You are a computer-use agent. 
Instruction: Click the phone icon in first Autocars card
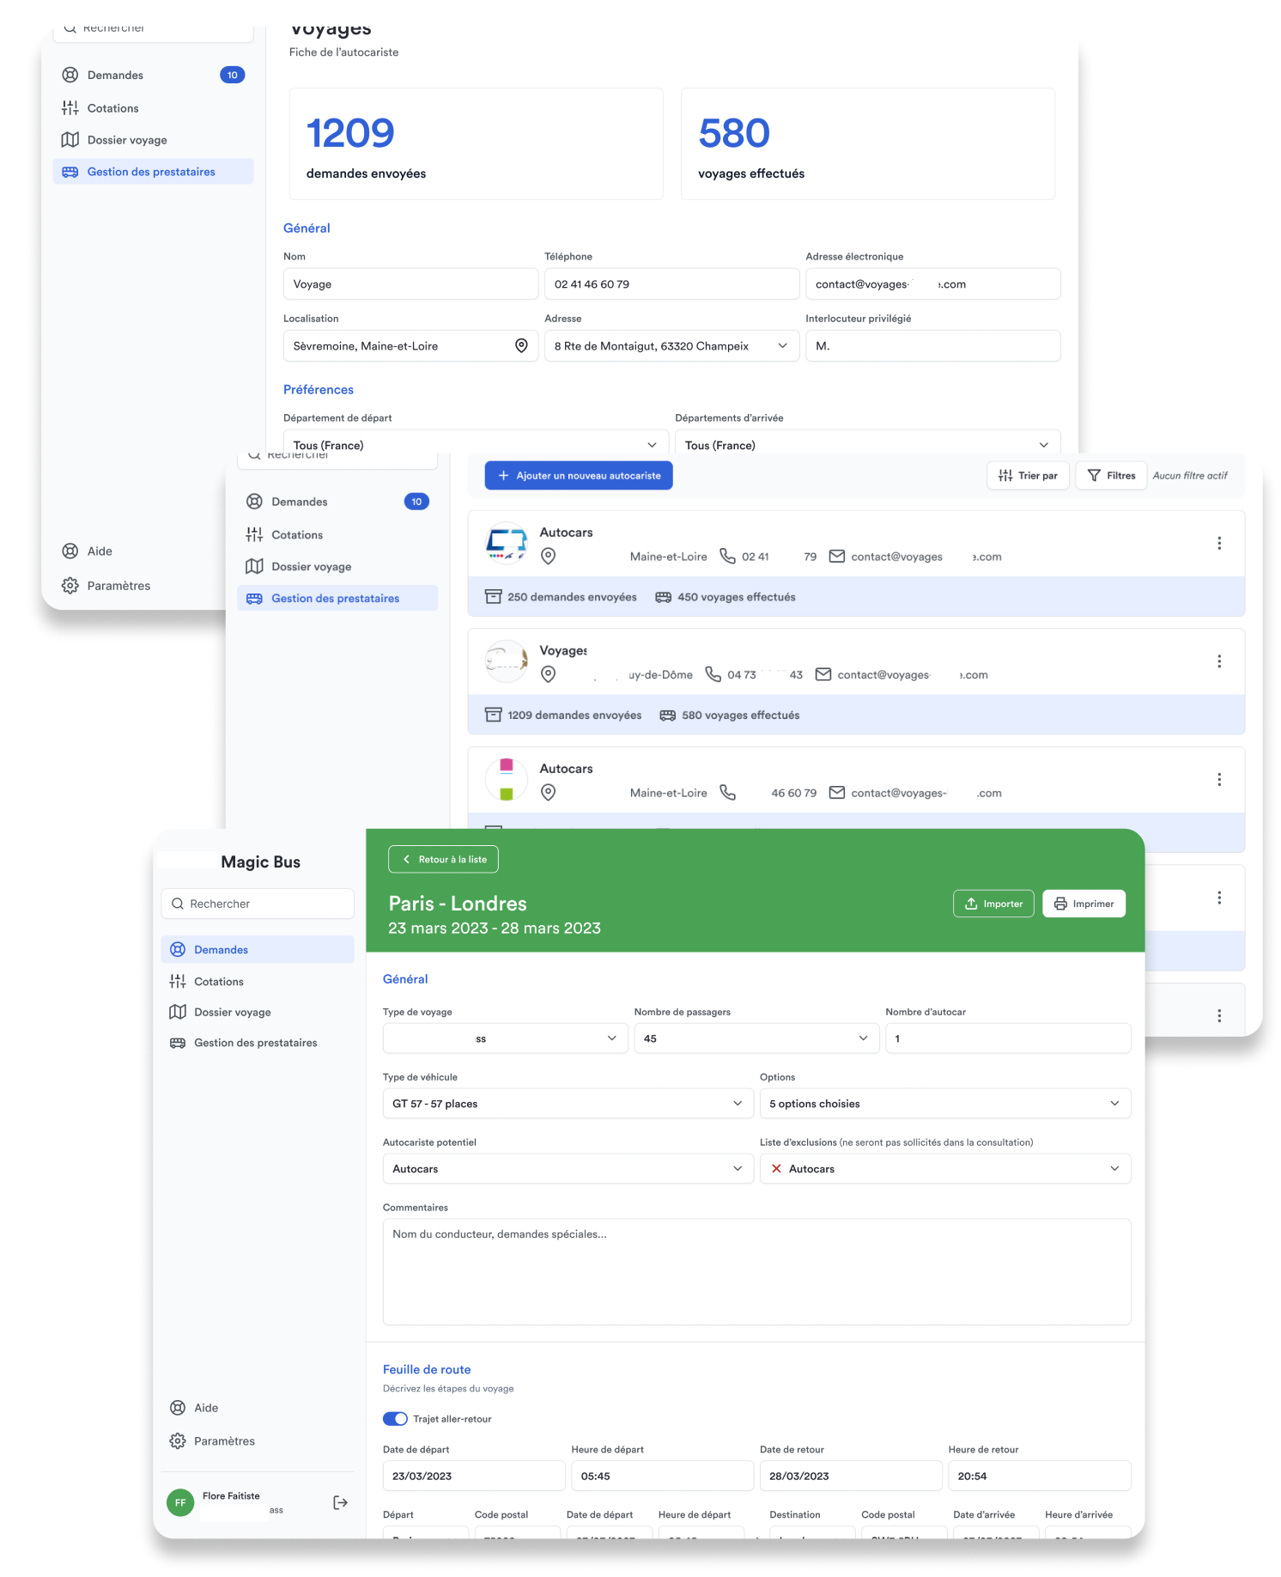point(727,557)
